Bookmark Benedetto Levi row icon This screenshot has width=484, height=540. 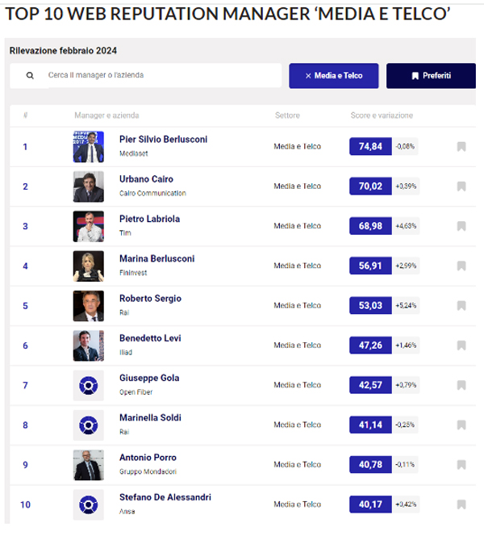461,345
